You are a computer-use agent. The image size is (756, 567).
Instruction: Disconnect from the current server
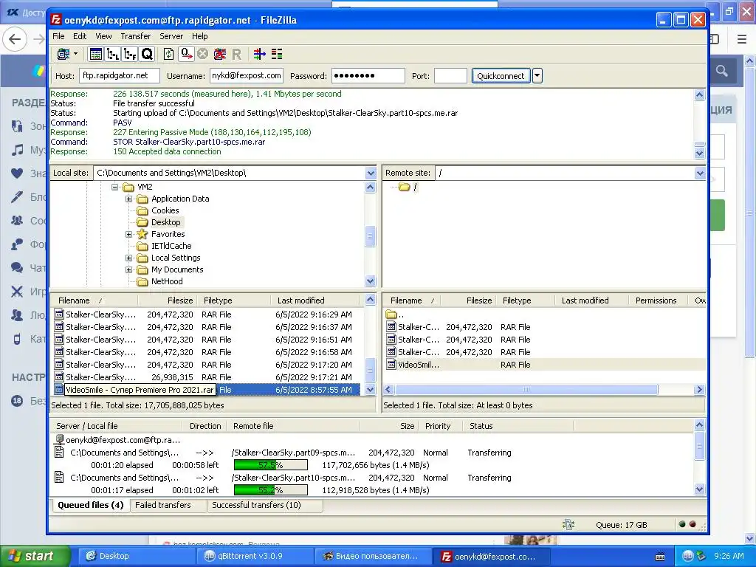220,54
